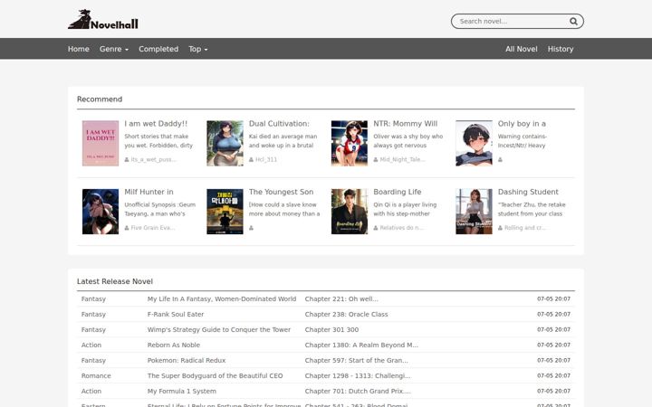Open 'Chapter 597: Start of the Gran...' link
The image size is (652, 407).
click(x=357, y=361)
